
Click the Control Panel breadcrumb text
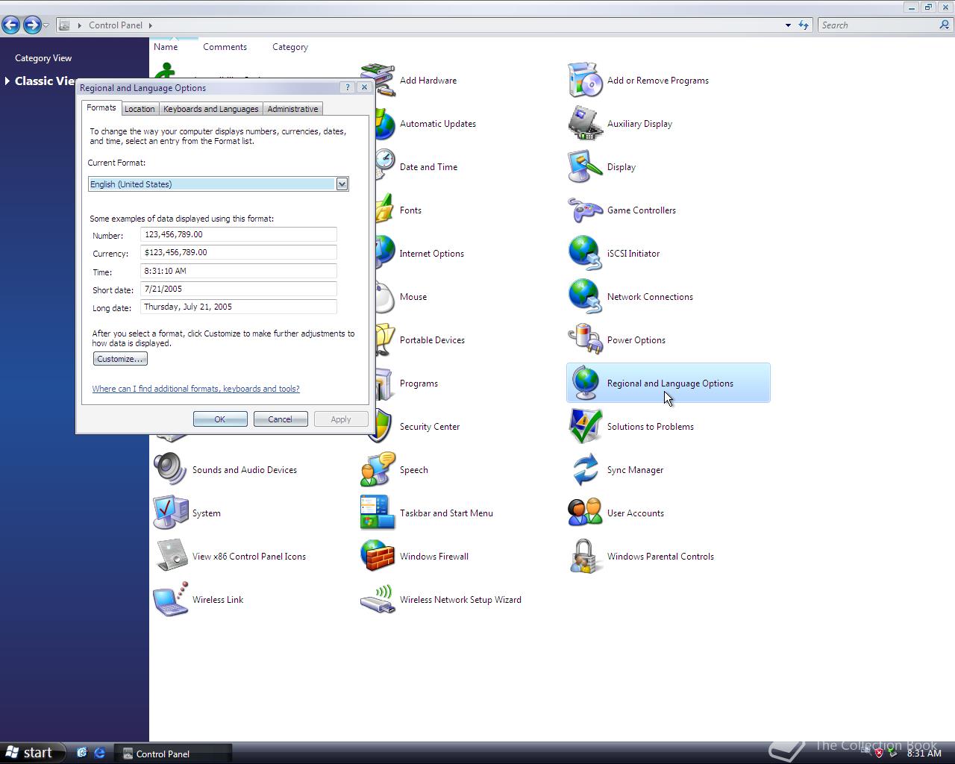point(116,25)
